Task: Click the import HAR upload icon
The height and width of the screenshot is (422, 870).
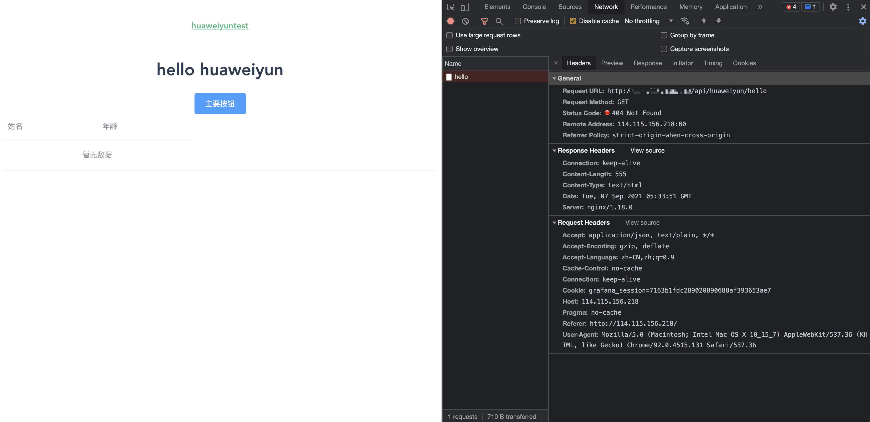Action: [704, 21]
